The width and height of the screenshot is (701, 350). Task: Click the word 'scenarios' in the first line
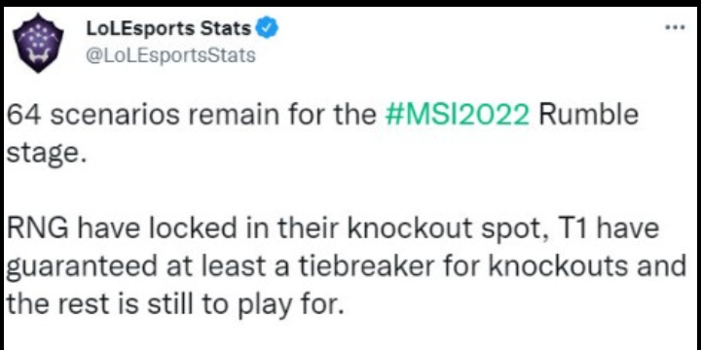tap(114, 115)
